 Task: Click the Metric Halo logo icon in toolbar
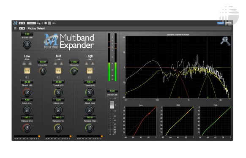pyautogui.click(x=15, y=23)
